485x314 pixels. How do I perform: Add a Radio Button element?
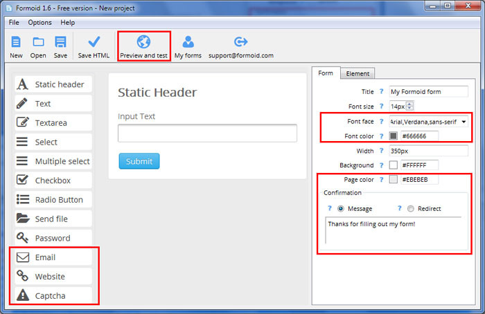click(x=53, y=199)
